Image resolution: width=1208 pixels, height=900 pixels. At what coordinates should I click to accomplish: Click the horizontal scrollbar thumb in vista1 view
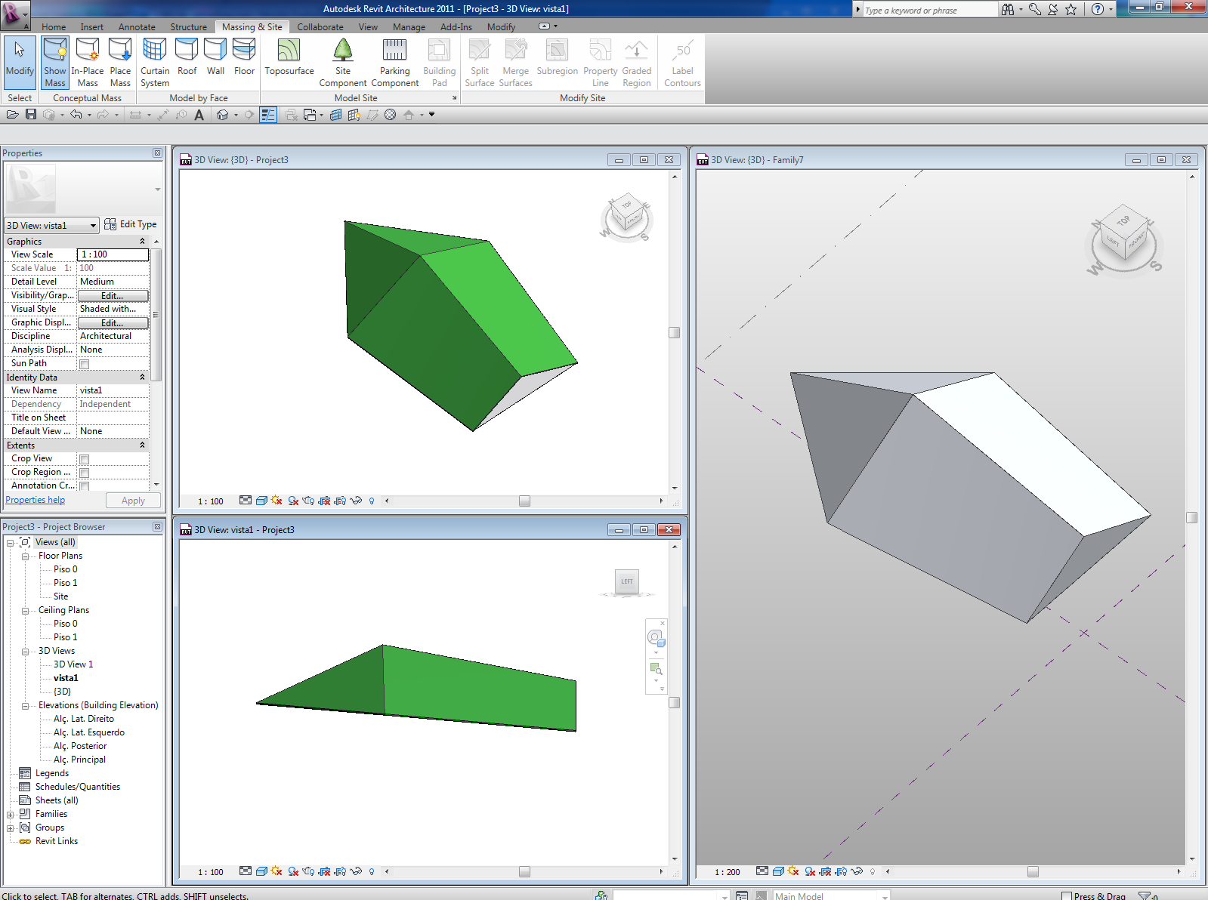pyautogui.click(x=524, y=871)
